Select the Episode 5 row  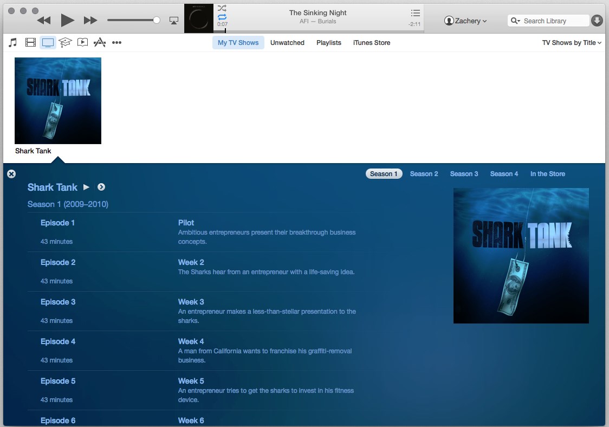(198, 391)
